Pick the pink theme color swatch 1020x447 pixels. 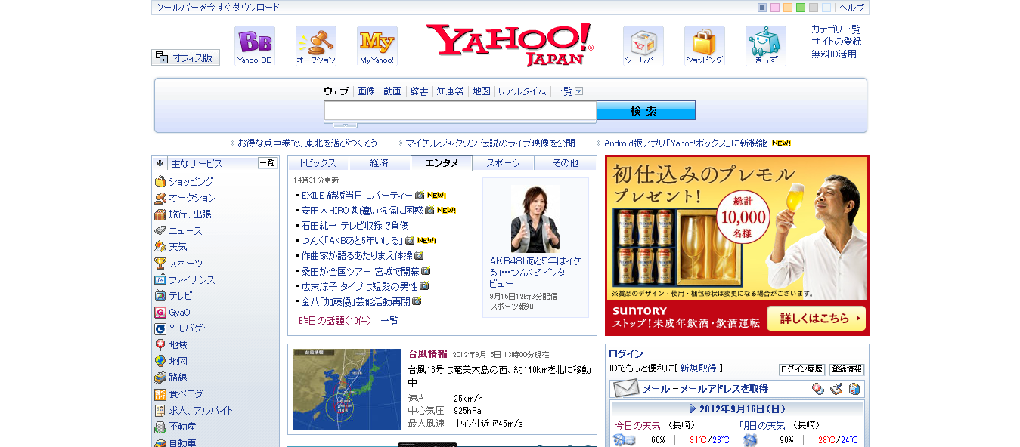click(775, 8)
